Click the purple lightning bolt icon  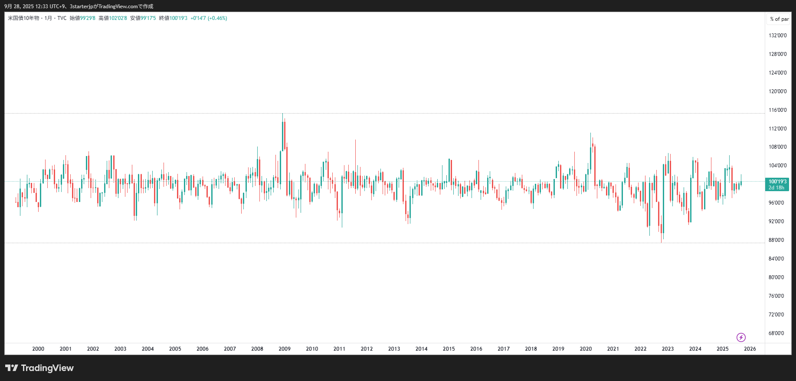tap(741, 337)
